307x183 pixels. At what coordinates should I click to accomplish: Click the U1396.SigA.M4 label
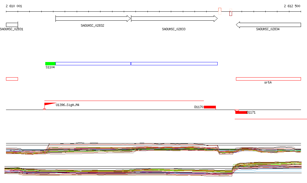click(x=67, y=105)
